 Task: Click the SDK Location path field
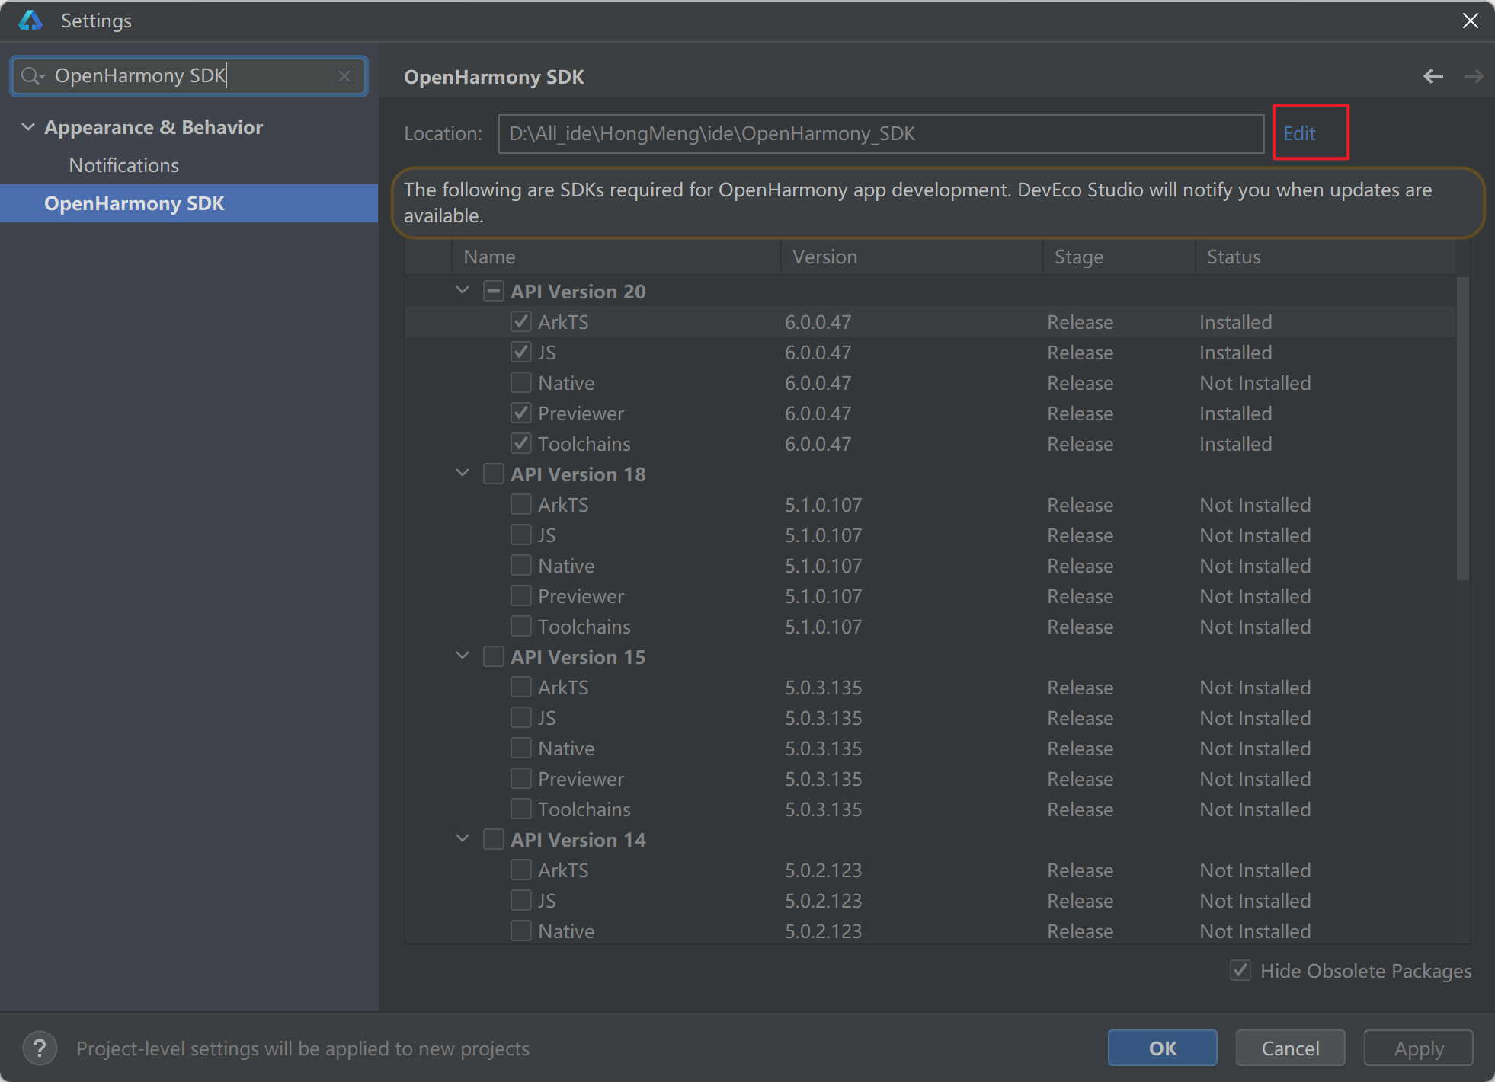point(880,134)
